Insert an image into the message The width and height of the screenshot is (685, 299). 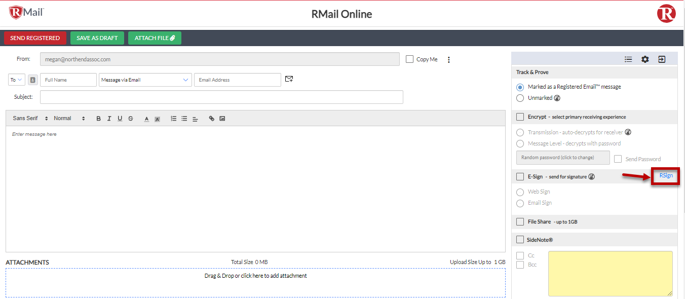click(222, 118)
